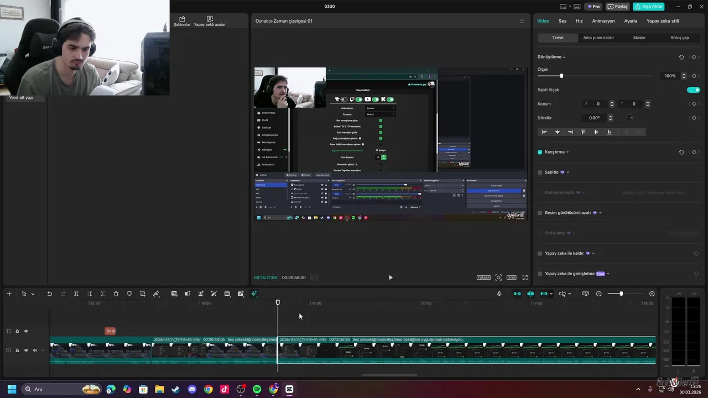Open the linkage options dropdown arrow
The image size is (708, 398).
coord(552,294)
